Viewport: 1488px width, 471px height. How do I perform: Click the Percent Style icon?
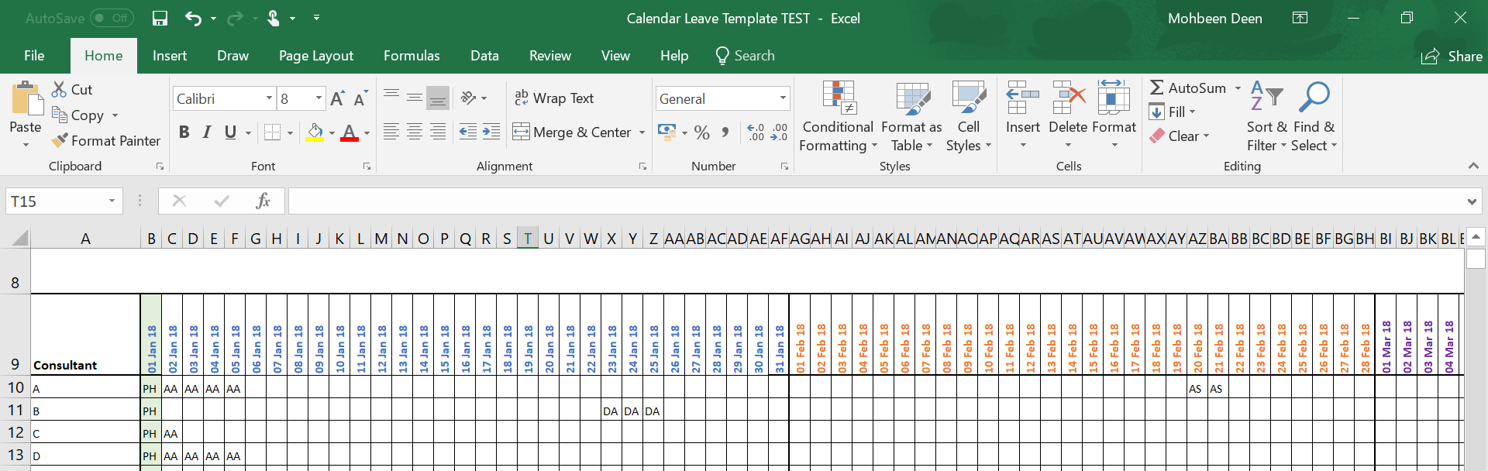pos(702,132)
